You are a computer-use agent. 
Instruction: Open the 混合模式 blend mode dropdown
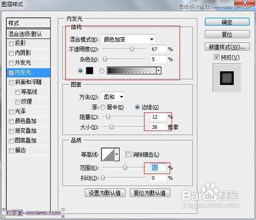tap(128, 39)
